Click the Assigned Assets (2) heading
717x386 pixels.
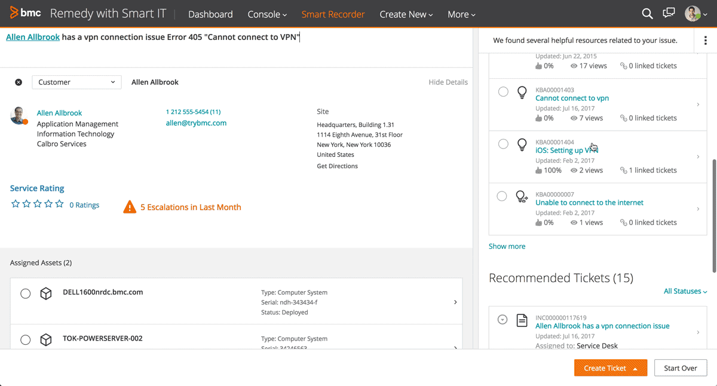41,263
